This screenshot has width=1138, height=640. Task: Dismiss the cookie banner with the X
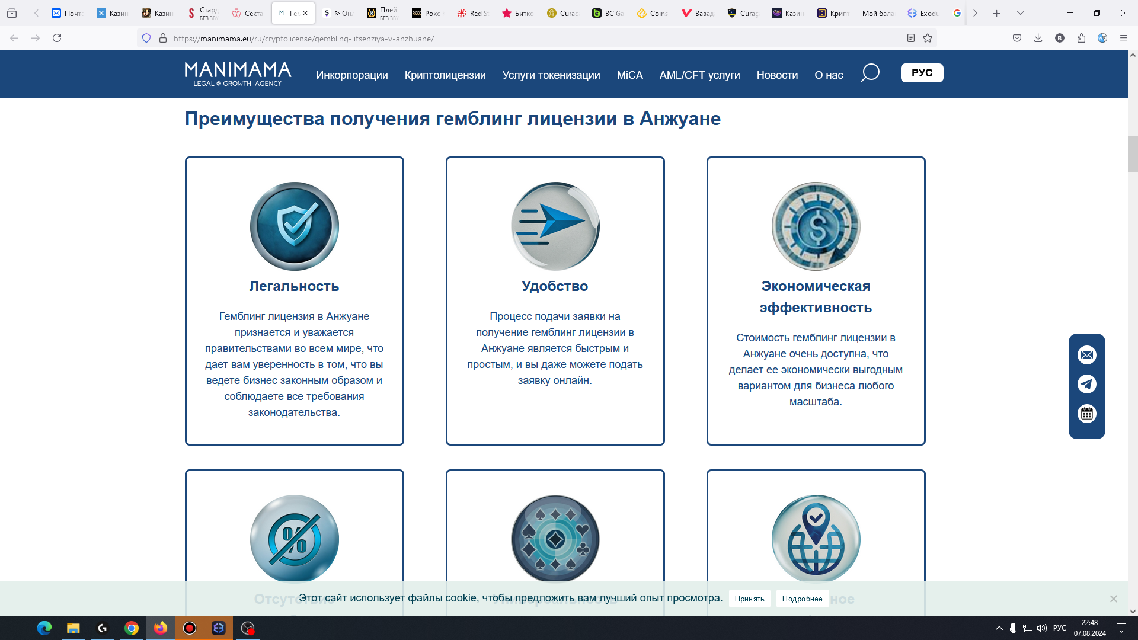pos(1113,599)
